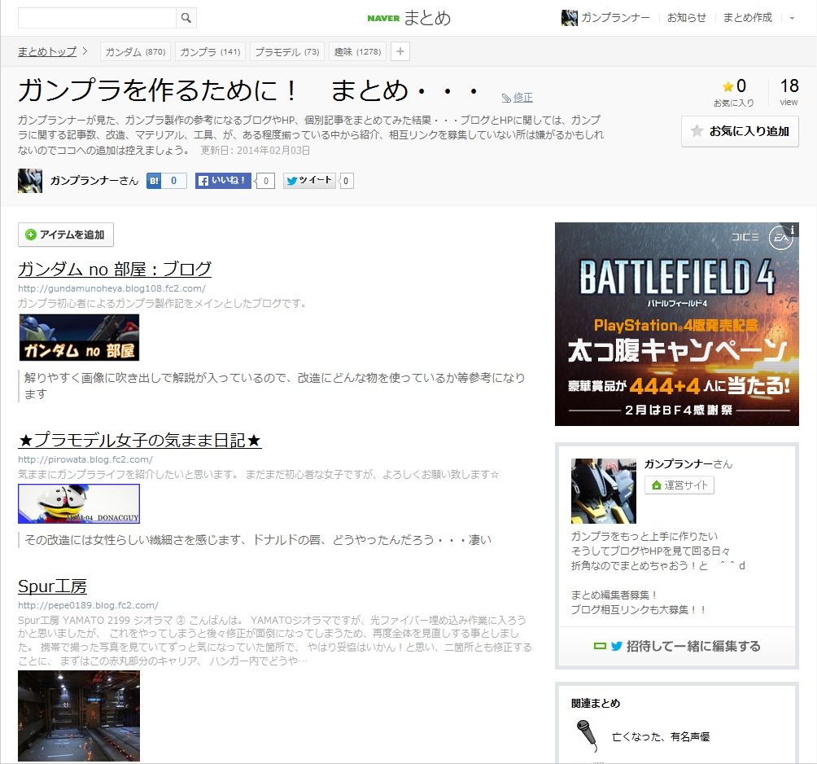Click 招待して一緒に編集する button
Image resolution: width=817 pixels, height=764 pixels.
pos(677,647)
